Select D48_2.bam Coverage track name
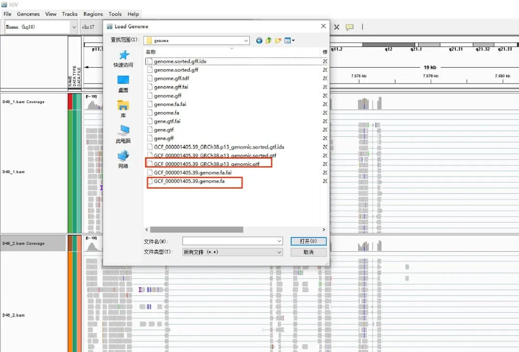The image size is (519, 352). (x=24, y=243)
